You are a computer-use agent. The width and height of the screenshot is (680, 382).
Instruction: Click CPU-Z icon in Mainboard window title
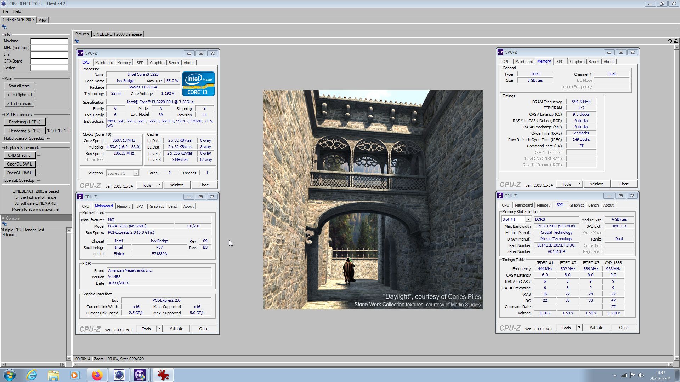tap(80, 197)
